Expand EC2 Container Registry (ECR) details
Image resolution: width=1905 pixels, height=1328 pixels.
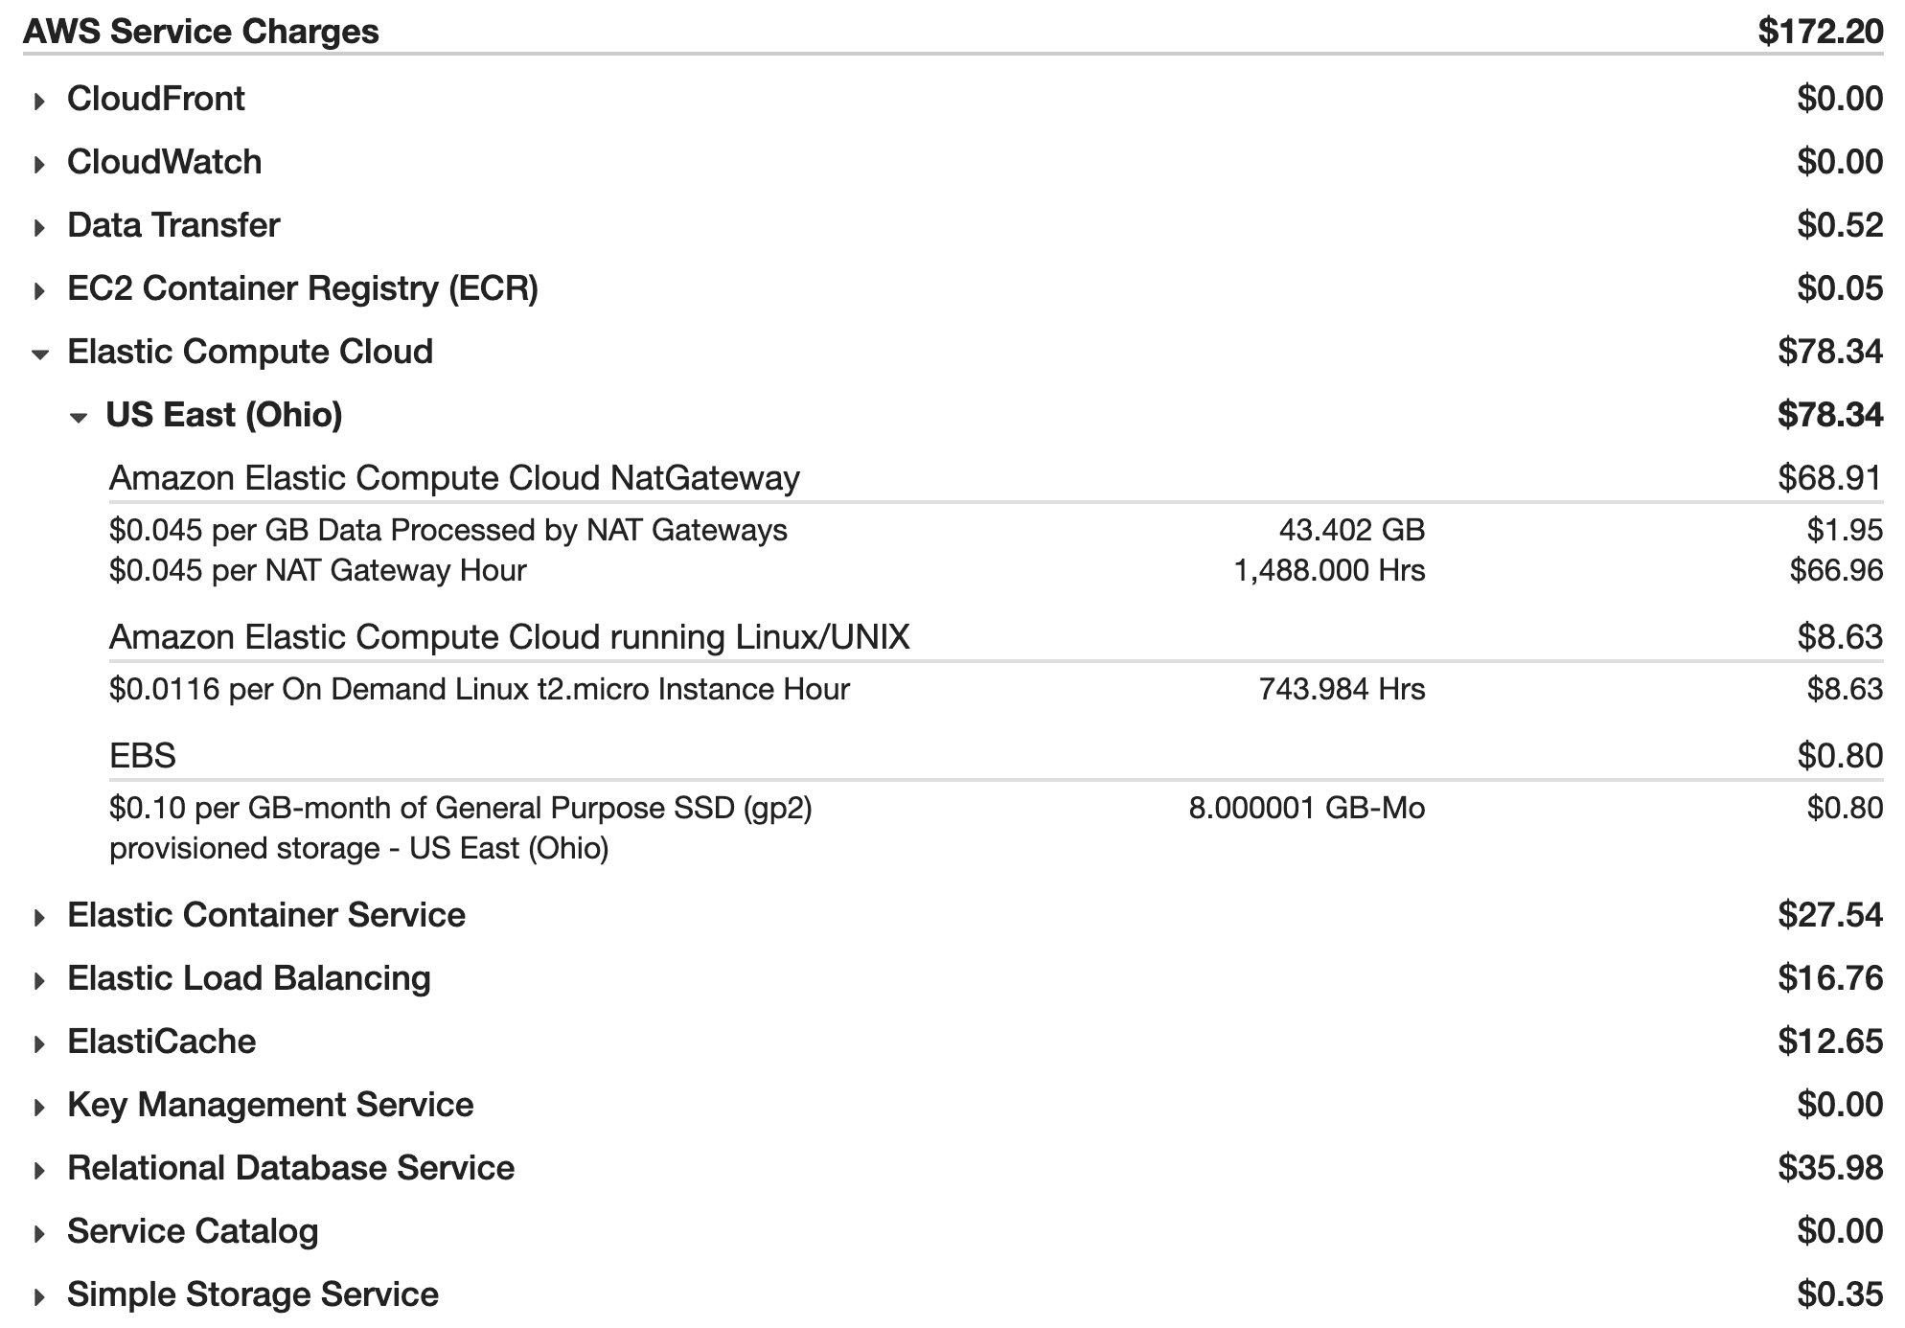point(39,290)
